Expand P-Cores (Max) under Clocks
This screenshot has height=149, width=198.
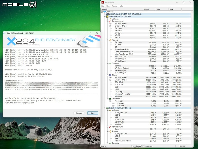pos(110,77)
